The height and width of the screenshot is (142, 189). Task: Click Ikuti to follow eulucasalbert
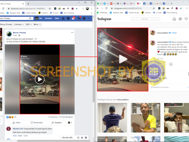click(175, 33)
